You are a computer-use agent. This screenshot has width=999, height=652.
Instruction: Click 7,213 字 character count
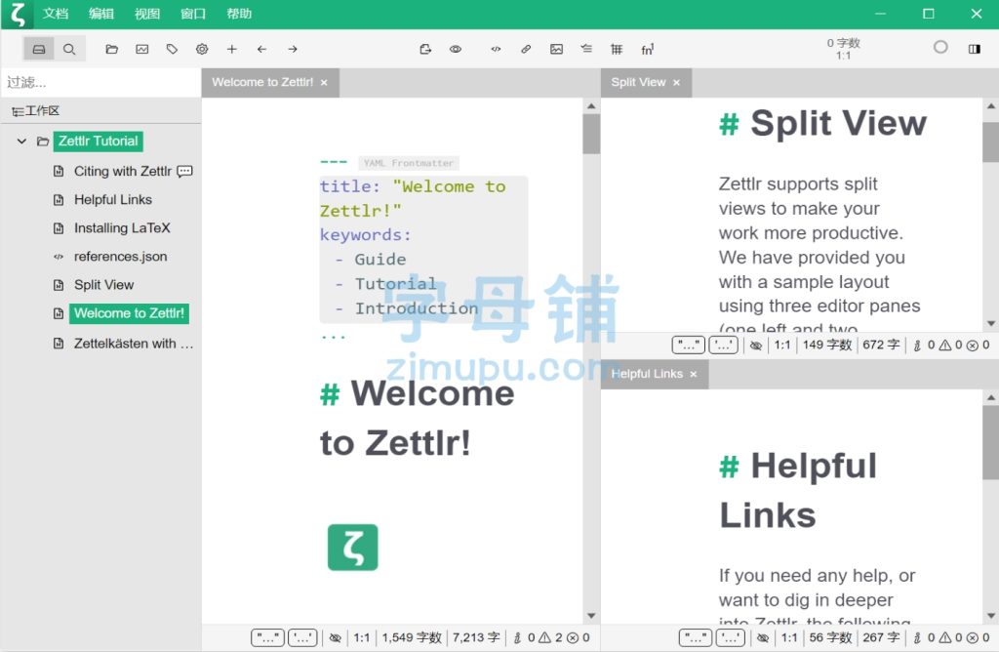(x=476, y=637)
